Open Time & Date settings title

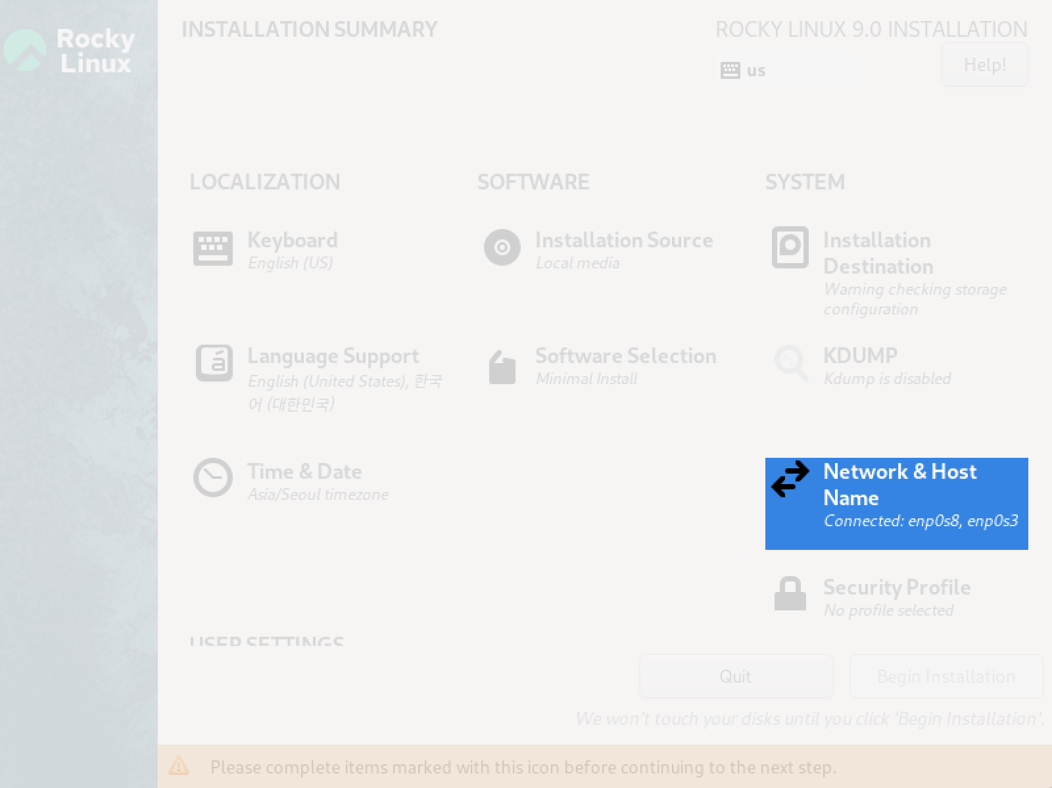[304, 472]
